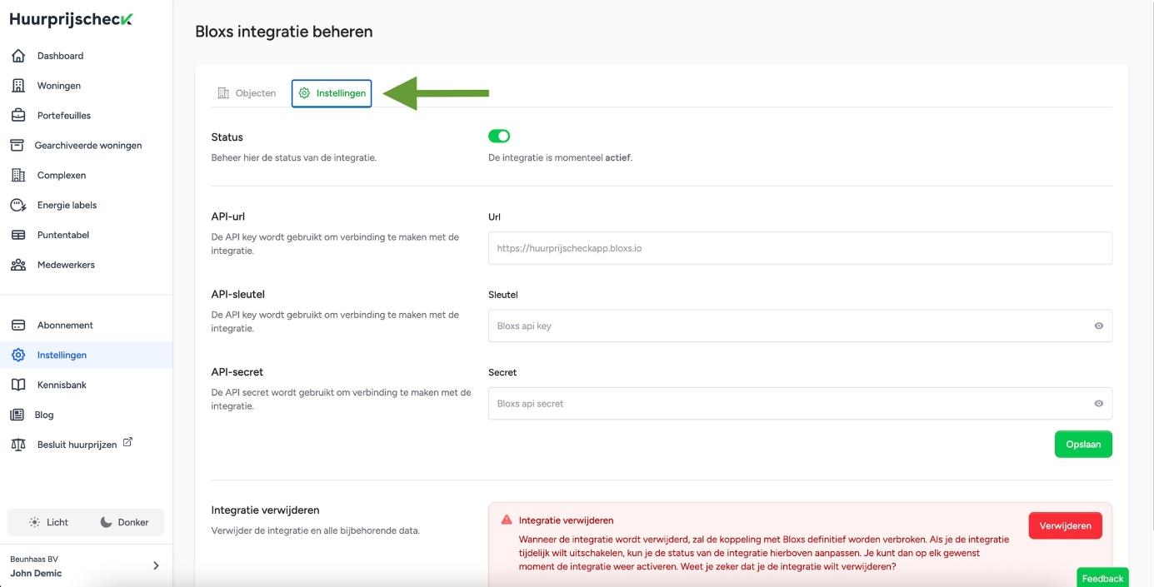Select the Instellingen tab
The height and width of the screenshot is (587, 1154).
332,93
